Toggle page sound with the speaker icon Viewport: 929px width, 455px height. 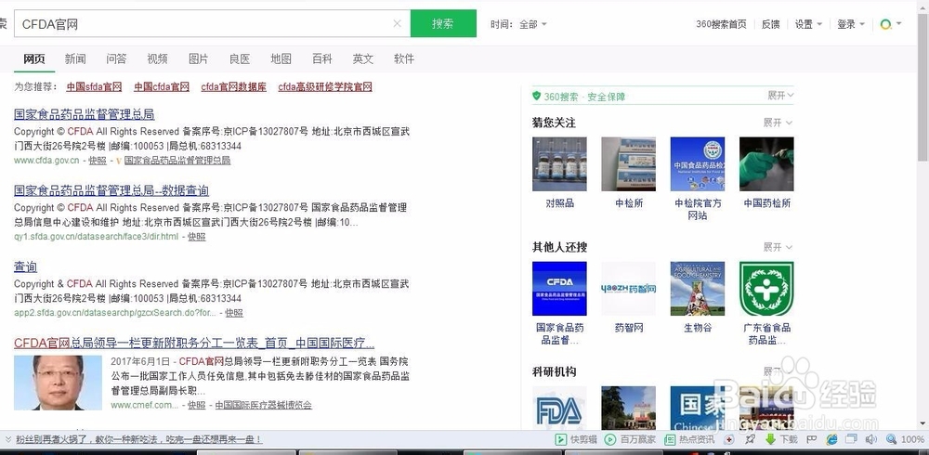point(871,439)
